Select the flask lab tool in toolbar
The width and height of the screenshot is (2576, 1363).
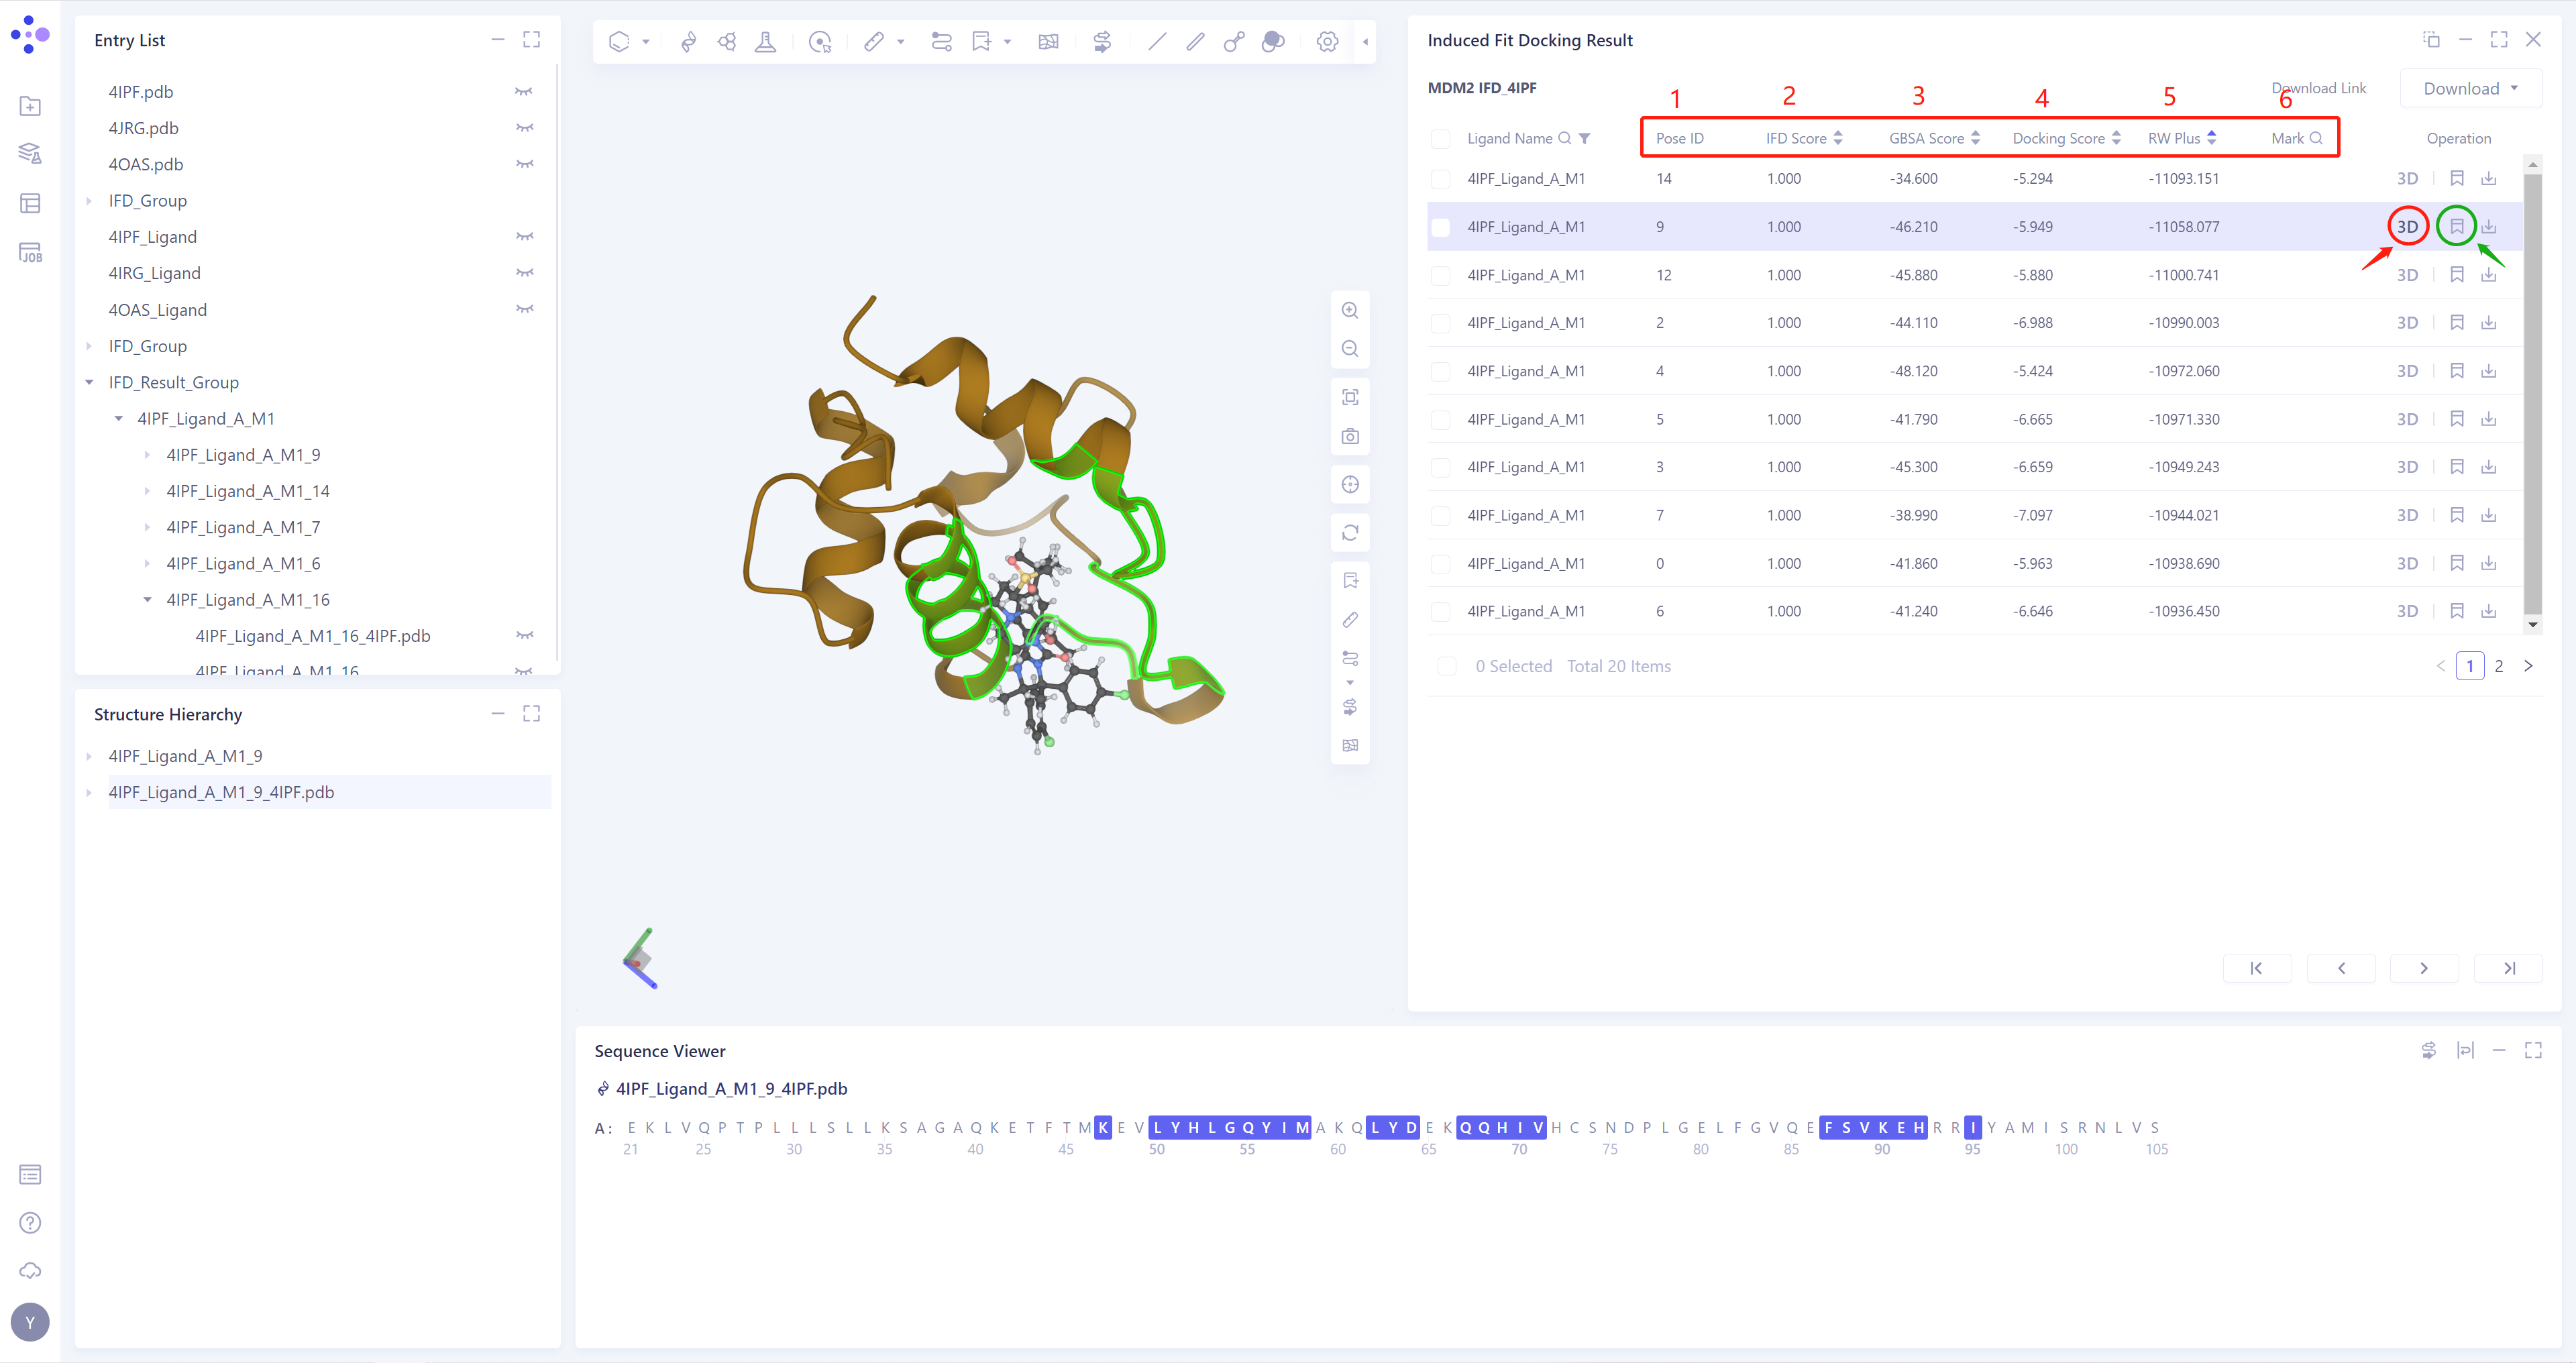pyautogui.click(x=765, y=41)
